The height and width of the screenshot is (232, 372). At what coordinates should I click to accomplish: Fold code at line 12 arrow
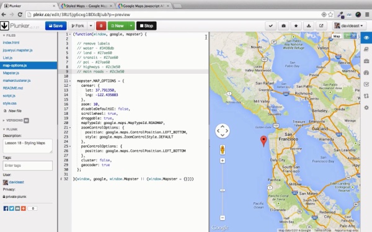69,86
